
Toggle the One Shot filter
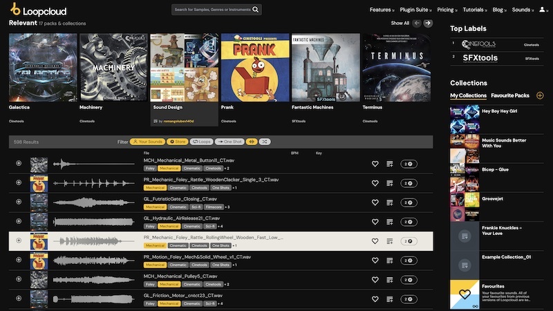point(229,142)
